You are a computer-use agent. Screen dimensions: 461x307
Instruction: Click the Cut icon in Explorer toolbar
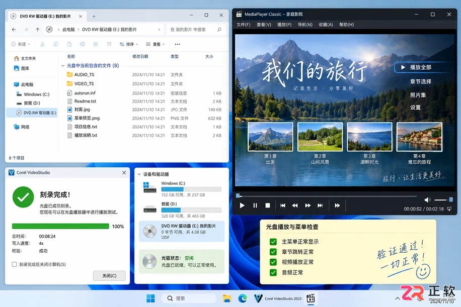pyautogui.click(x=42, y=44)
